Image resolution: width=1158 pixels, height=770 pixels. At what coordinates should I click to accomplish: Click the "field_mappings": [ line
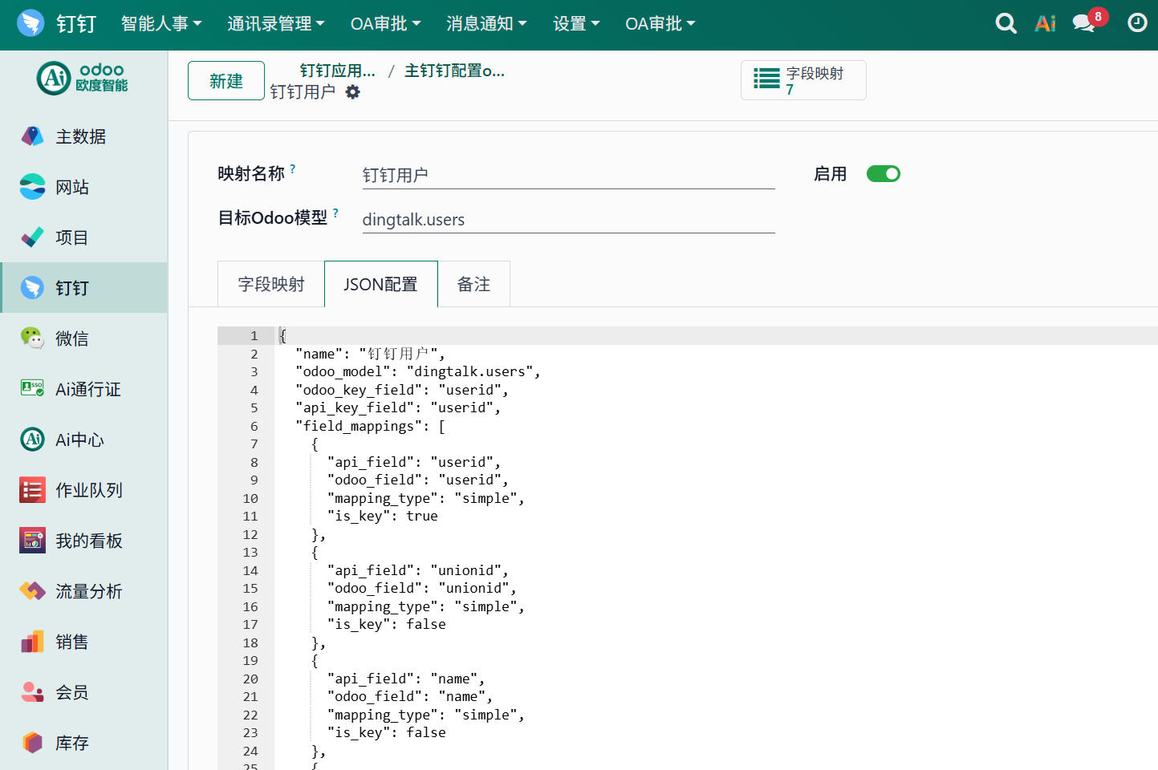(x=370, y=426)
